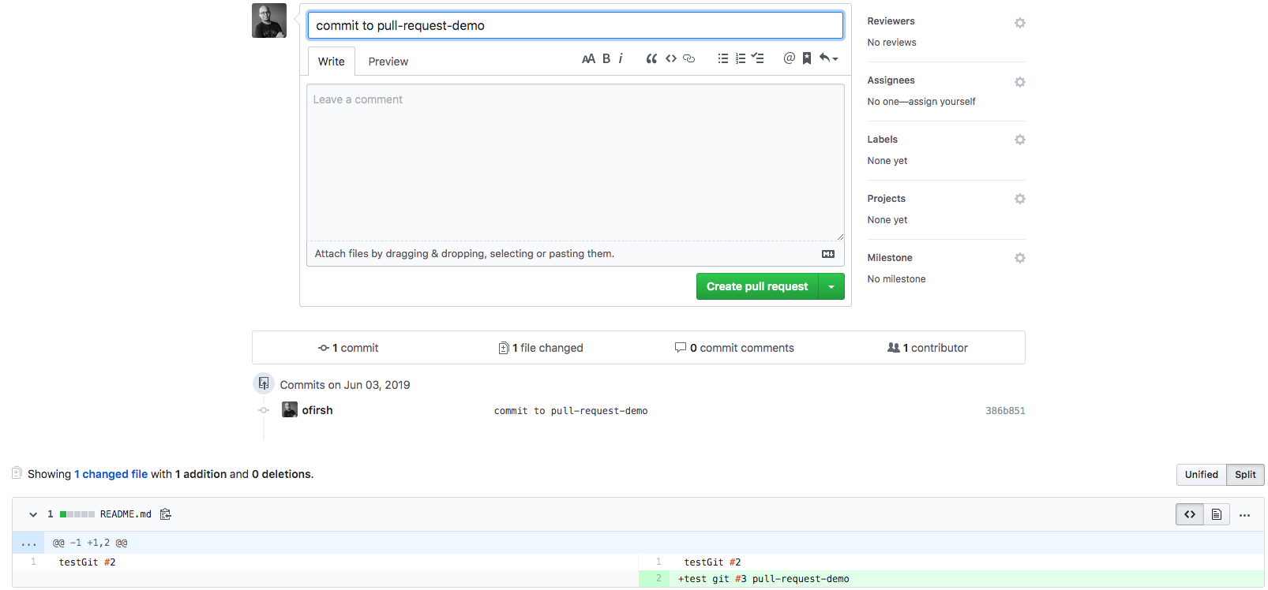Open the 1 changed file link
Viewport: 1268px width, 590px height.
[111, 474]
